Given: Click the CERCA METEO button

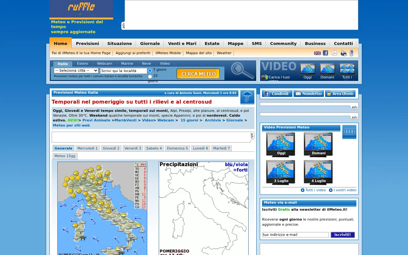Looking at the screenshot, I should click(x=198, y=74).
